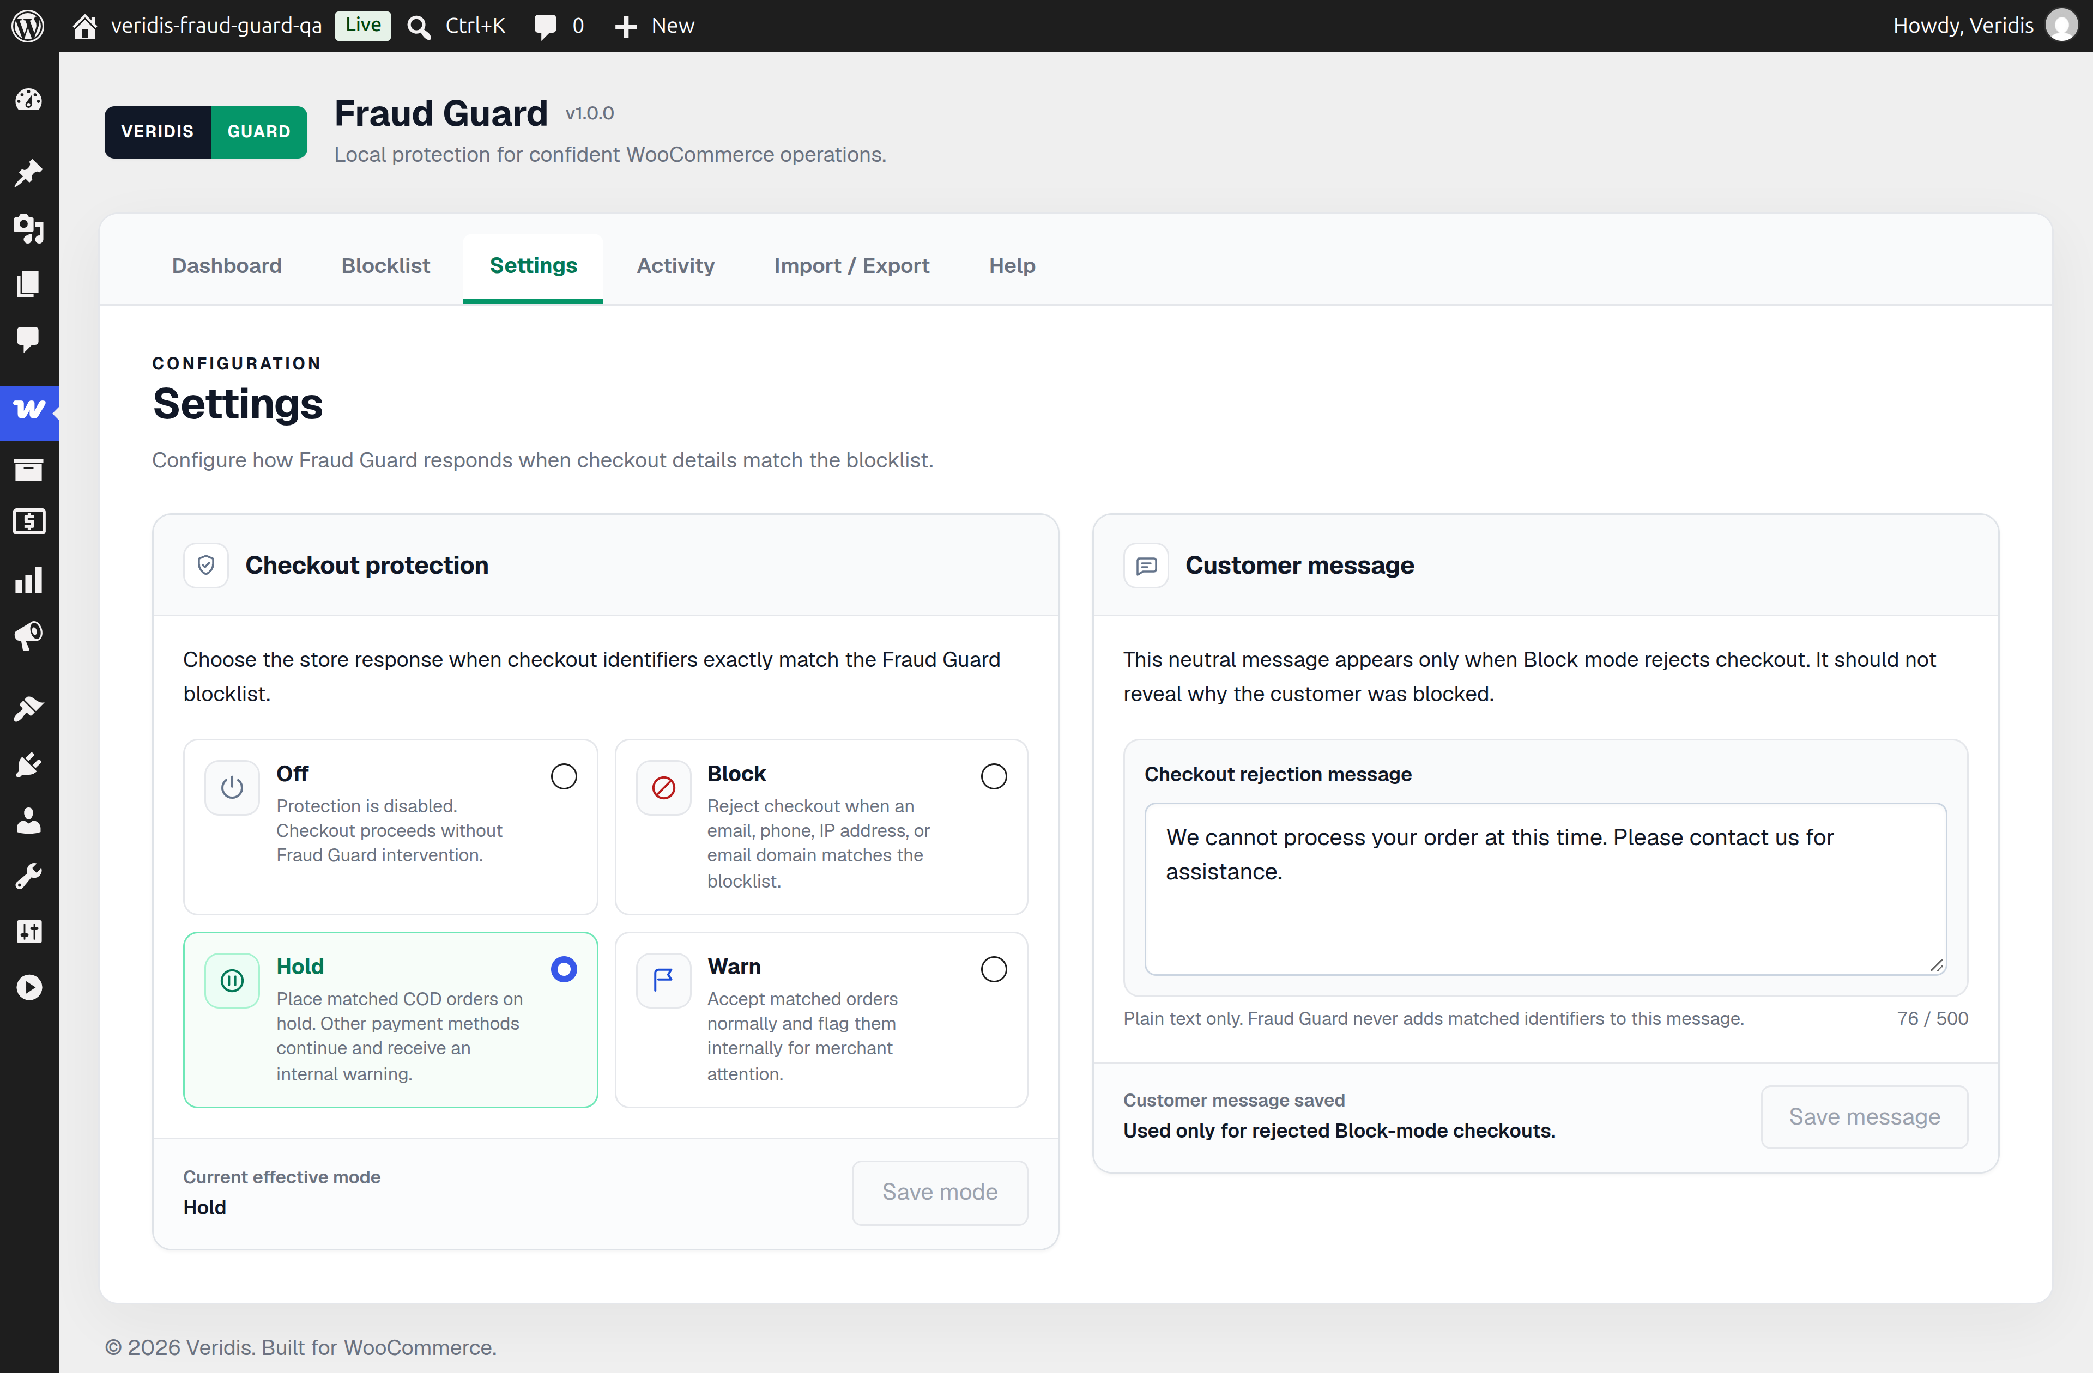
Task: Click the "Customer message saved" status text
Action: coord(1234,1101)
